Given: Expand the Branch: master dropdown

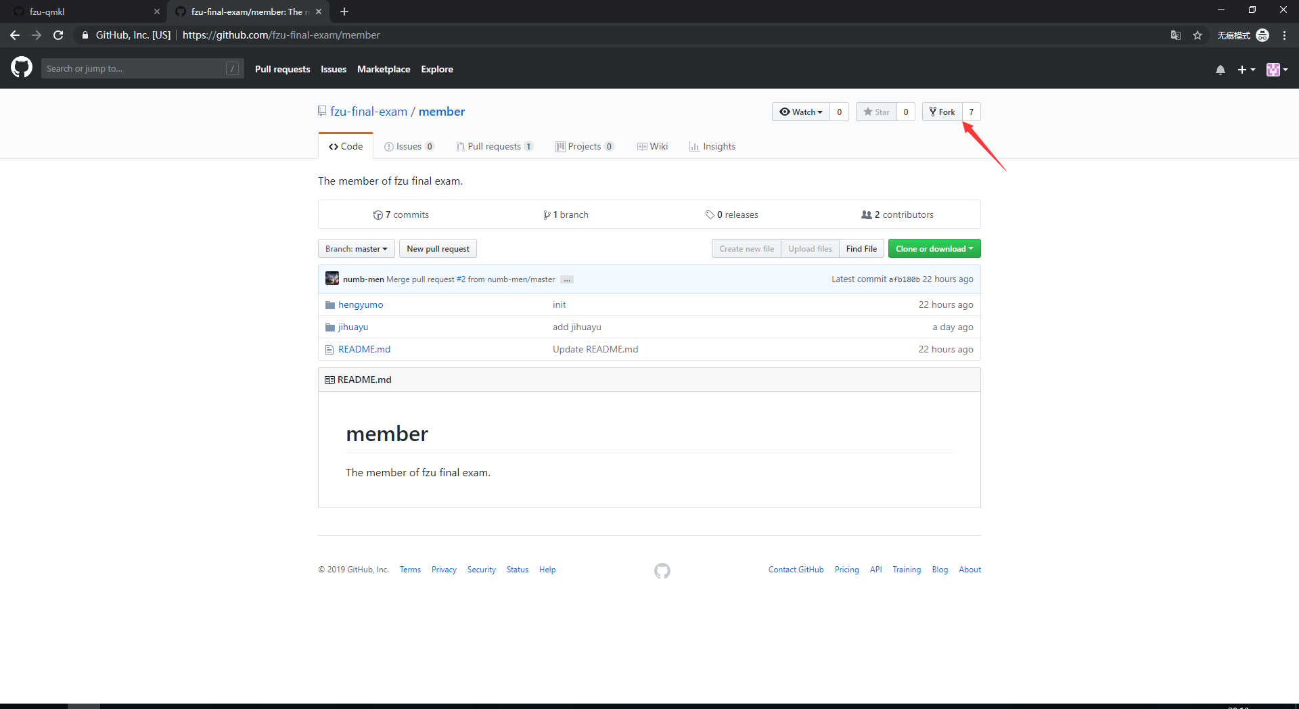Looking at the screenshot, I should click(x=357, y=248).
